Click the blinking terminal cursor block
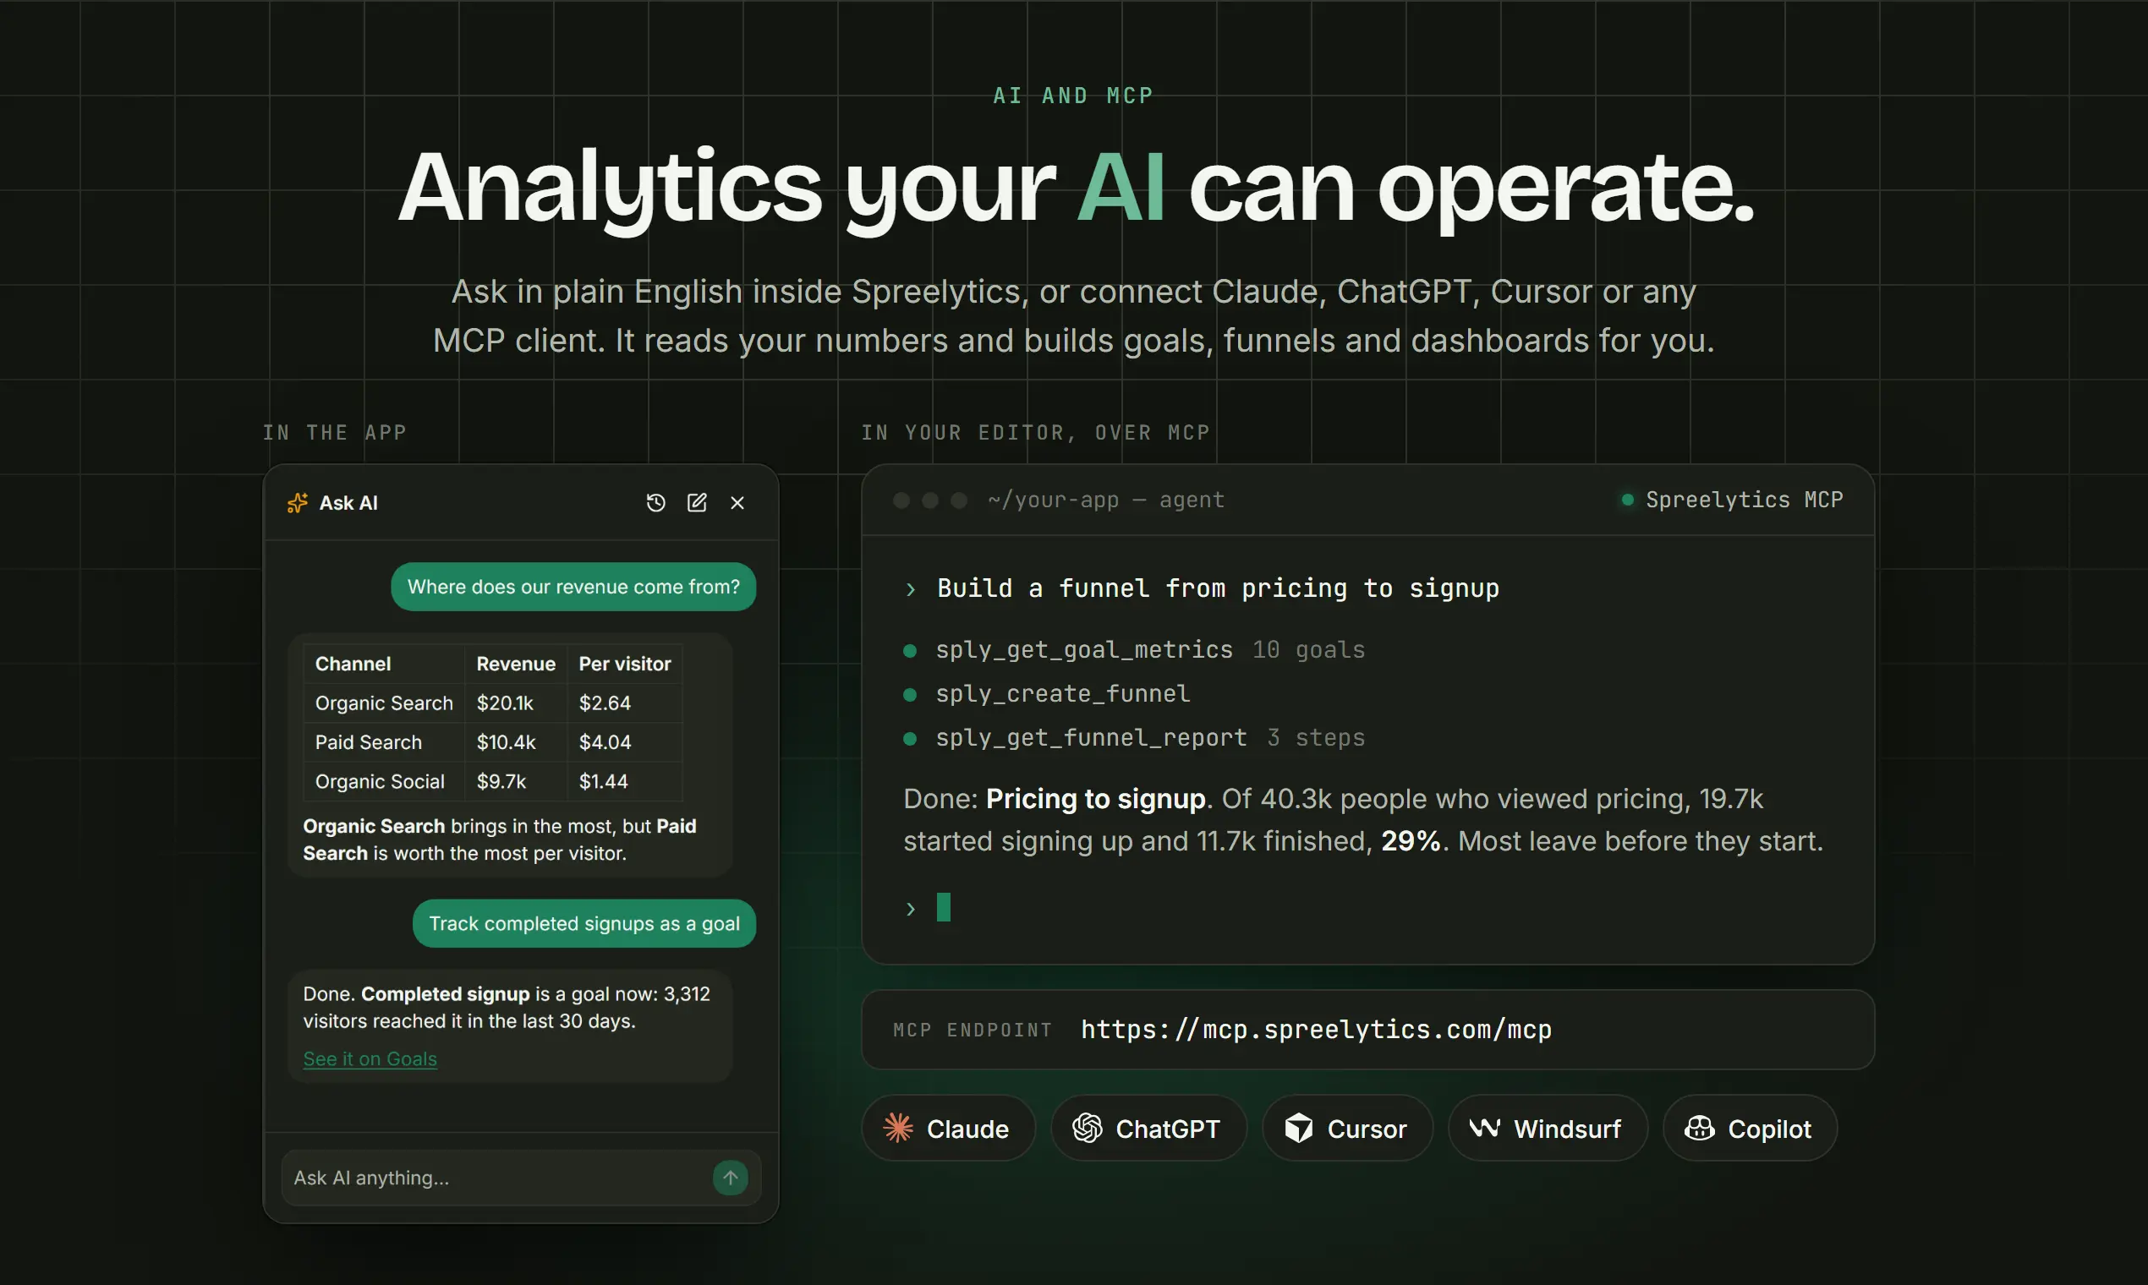The width and height of the screenshot is (2148, 1285). (x=943, y=906)
